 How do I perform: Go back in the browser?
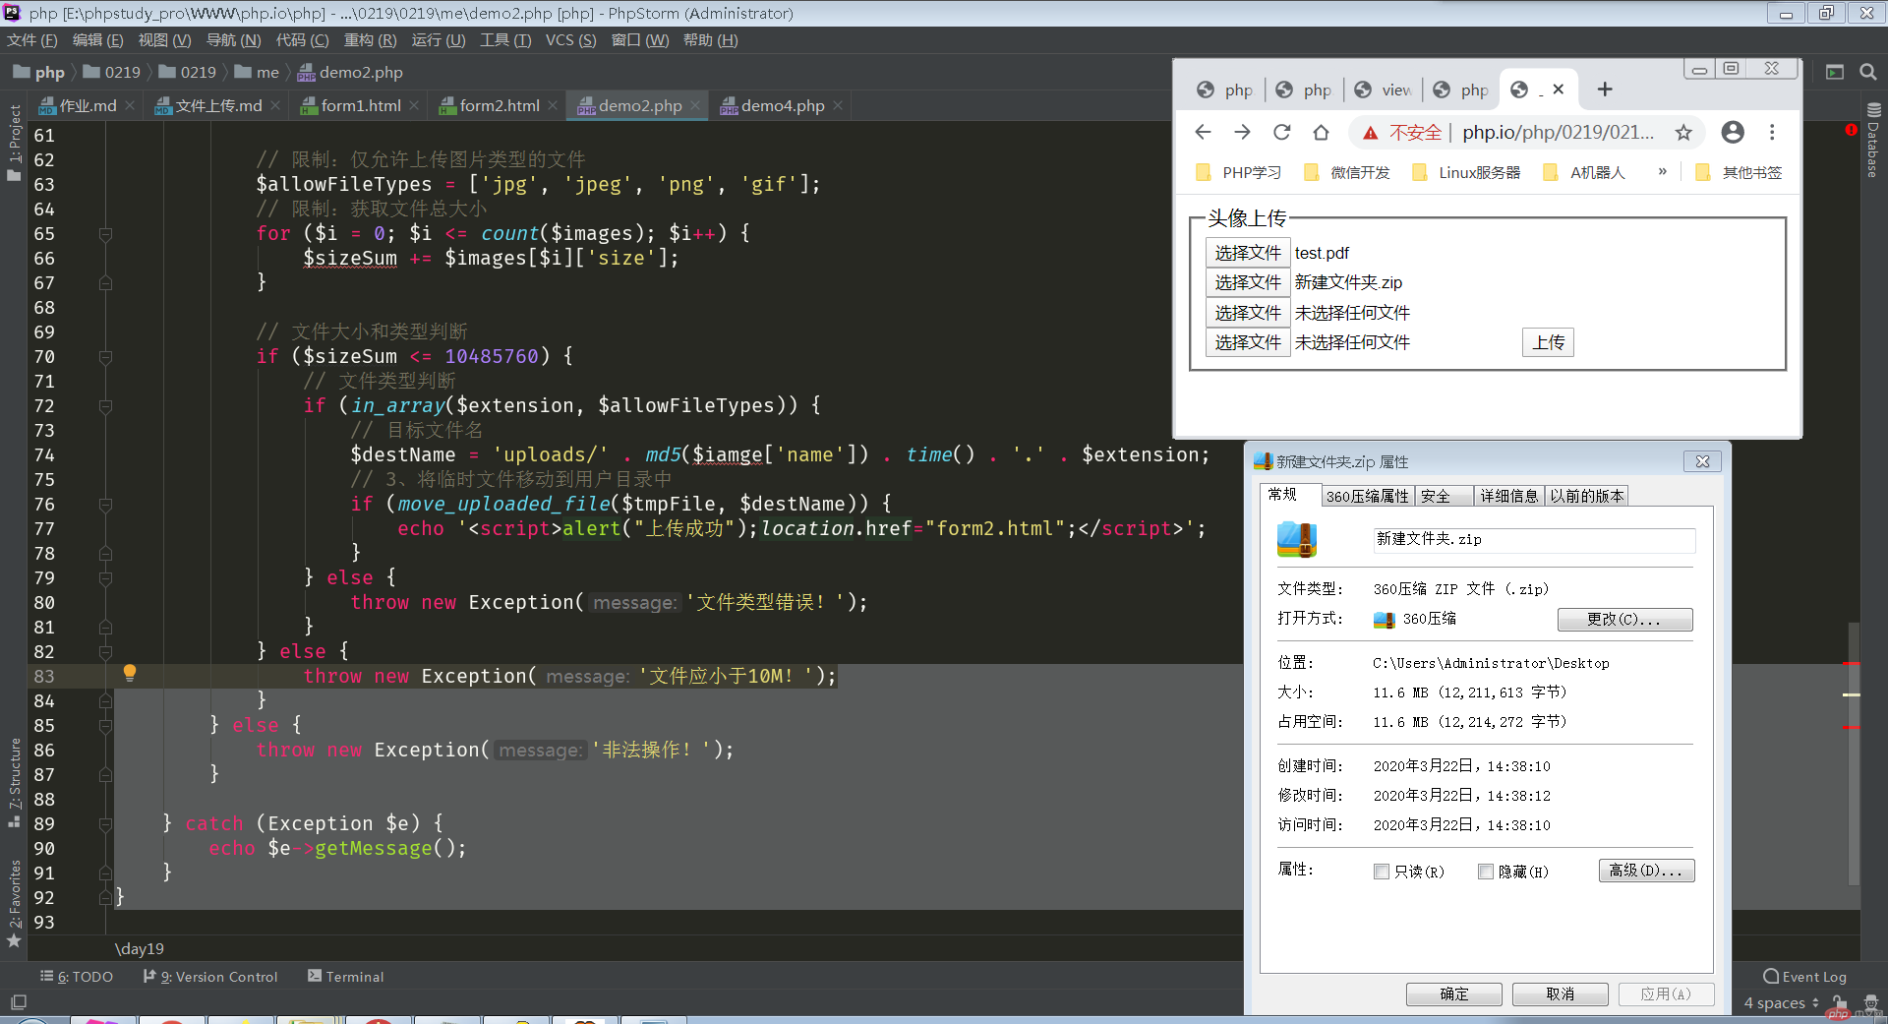(x=1203, y=132)
